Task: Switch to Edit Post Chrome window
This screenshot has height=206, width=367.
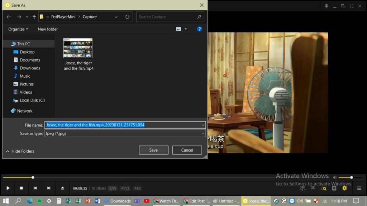Action: pyautogui.click(x=196, y=201)
